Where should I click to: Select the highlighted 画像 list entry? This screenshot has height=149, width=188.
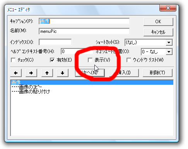coord(92,82)
